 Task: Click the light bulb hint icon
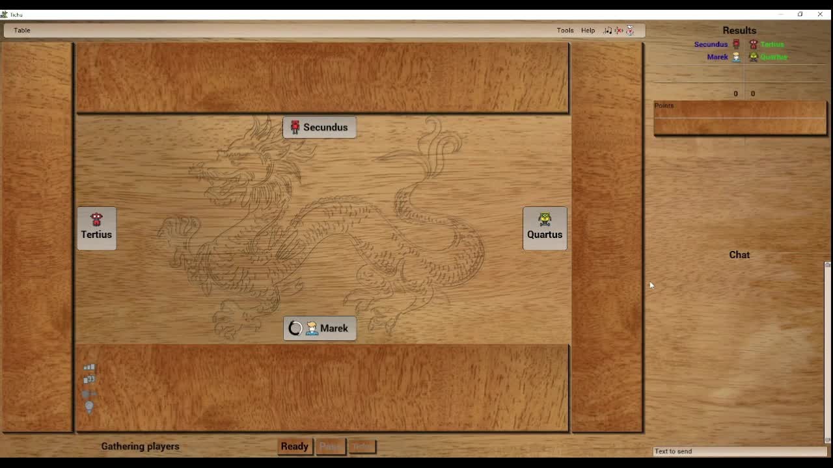pos(89,407)
